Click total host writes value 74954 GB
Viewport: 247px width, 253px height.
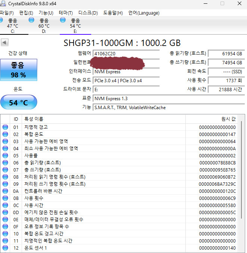coord(226,62)
